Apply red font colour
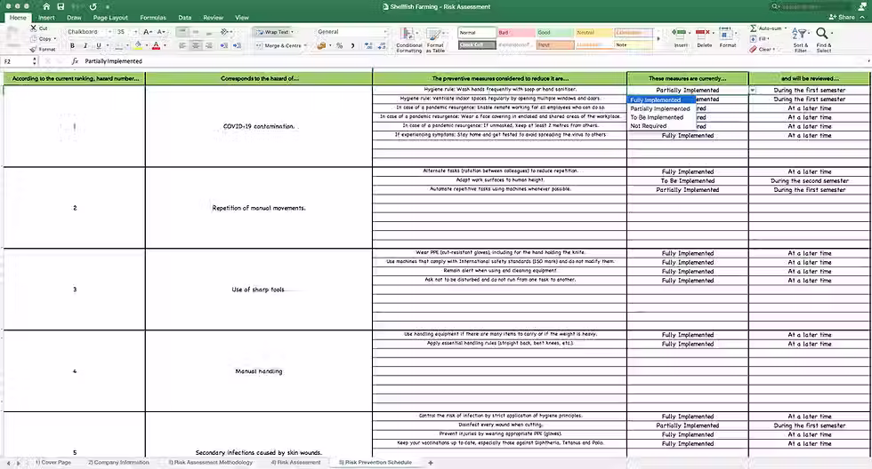The width and height of the screenshot is (872, 469). point(157,45)
